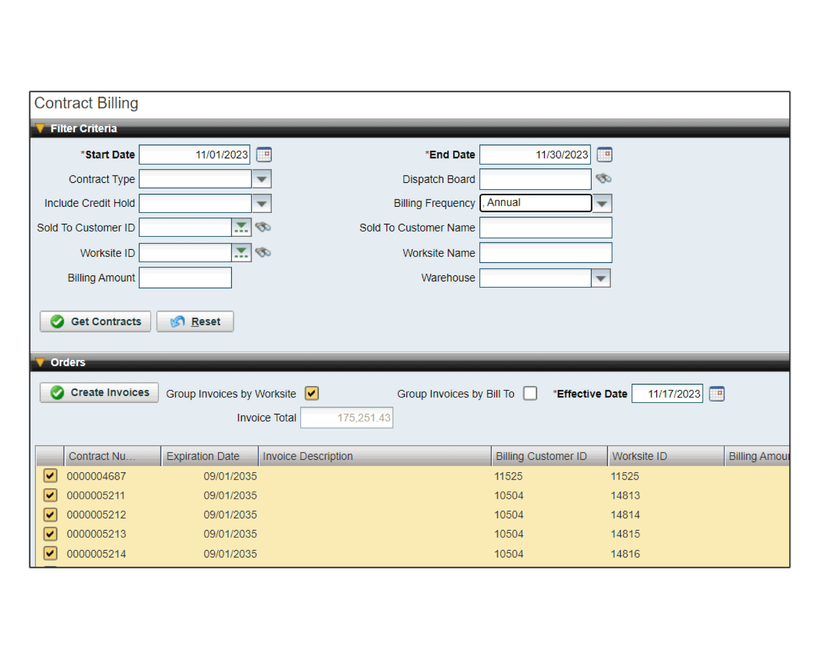Click the Get Contracts button
This screenshot has width=819, height=658.
pos(95,322)
